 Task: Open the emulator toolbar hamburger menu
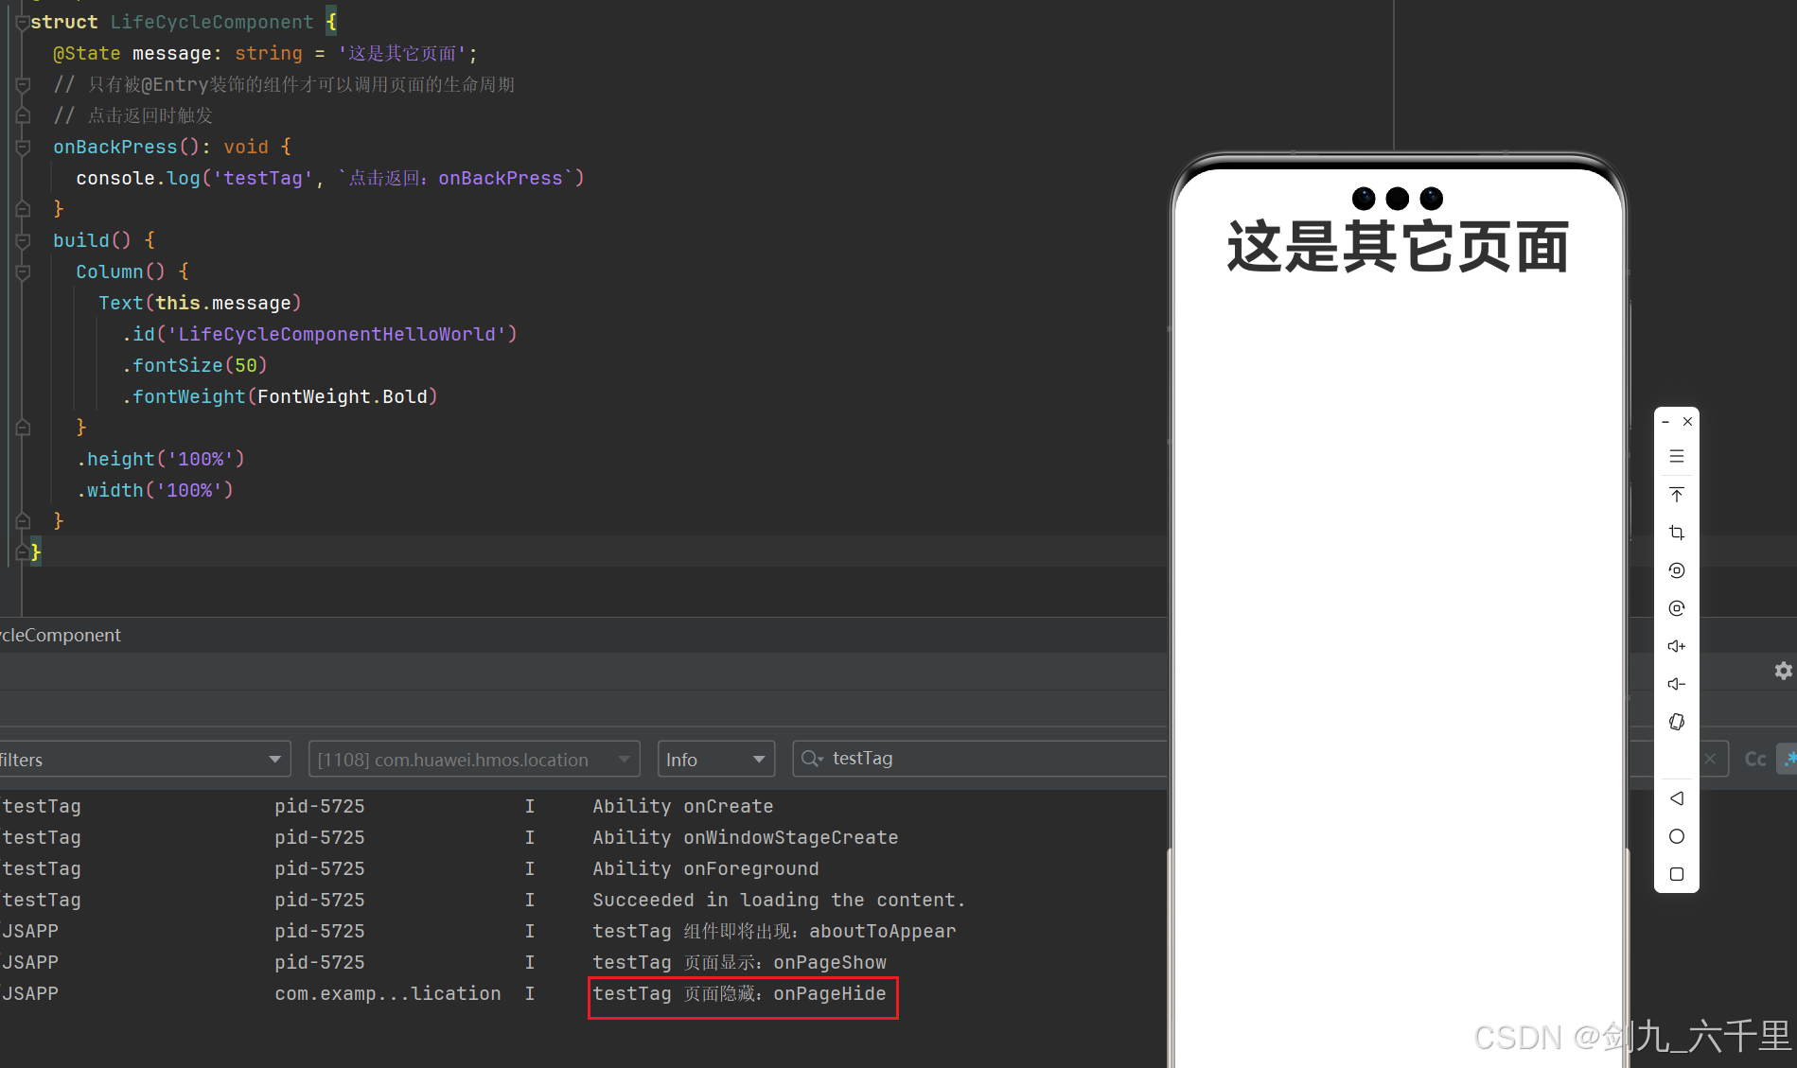1676,456
